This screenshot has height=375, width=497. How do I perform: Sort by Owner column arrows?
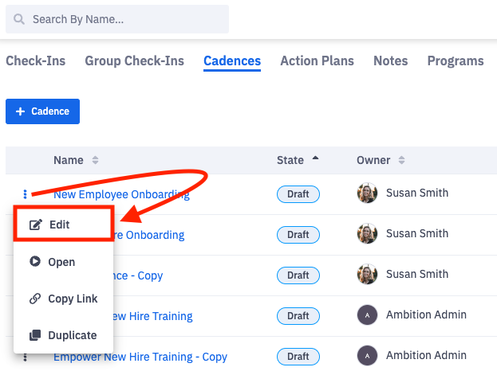[400, 160]
